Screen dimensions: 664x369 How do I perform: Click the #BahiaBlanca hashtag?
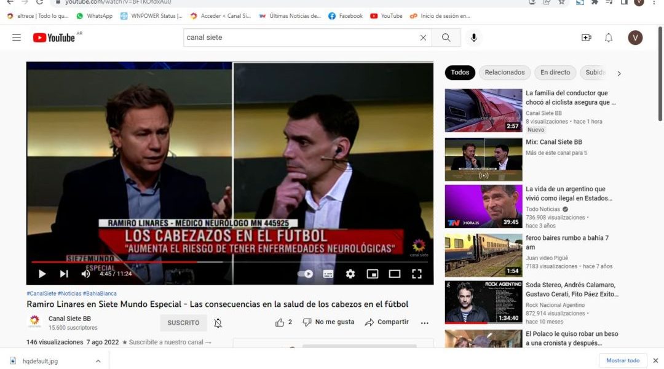click(x=100, y=293)
